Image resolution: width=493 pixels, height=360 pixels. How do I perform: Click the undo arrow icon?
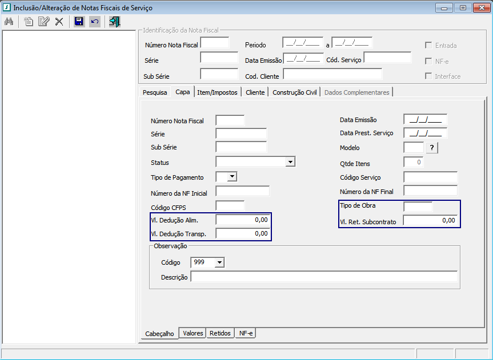click(x=94, y=22)
